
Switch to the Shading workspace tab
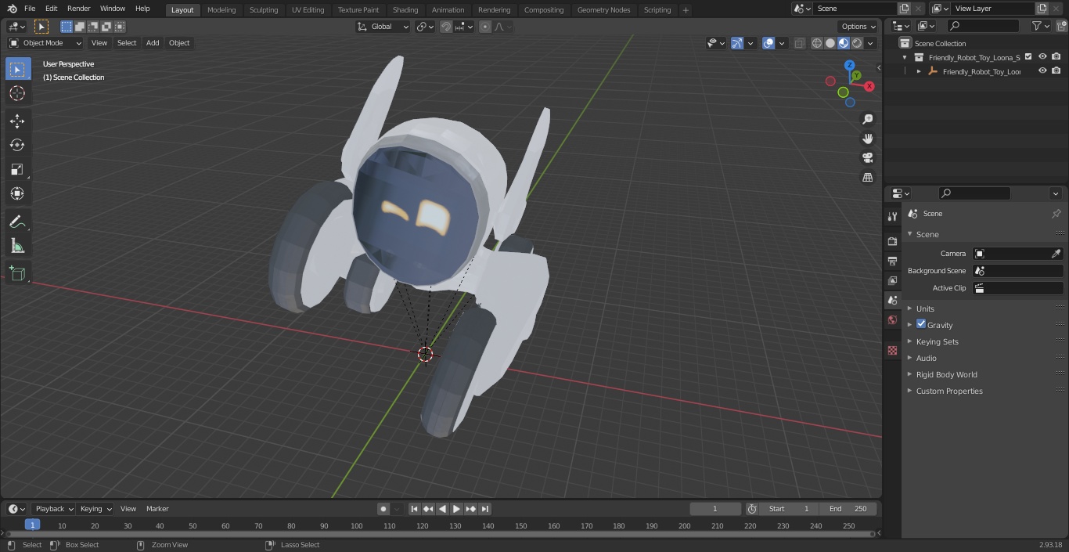click(405, 9)
